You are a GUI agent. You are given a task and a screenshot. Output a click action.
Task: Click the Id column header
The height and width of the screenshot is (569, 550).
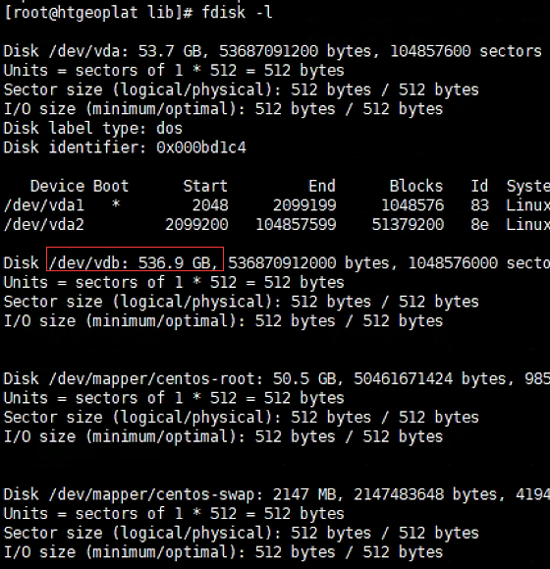tap(479, 186)
